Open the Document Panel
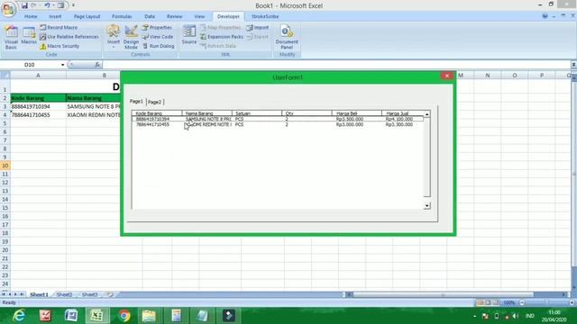This screenshot has height=324, width=577. point(287,37)
